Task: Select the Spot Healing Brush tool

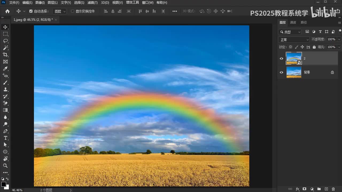Action: 5,76
